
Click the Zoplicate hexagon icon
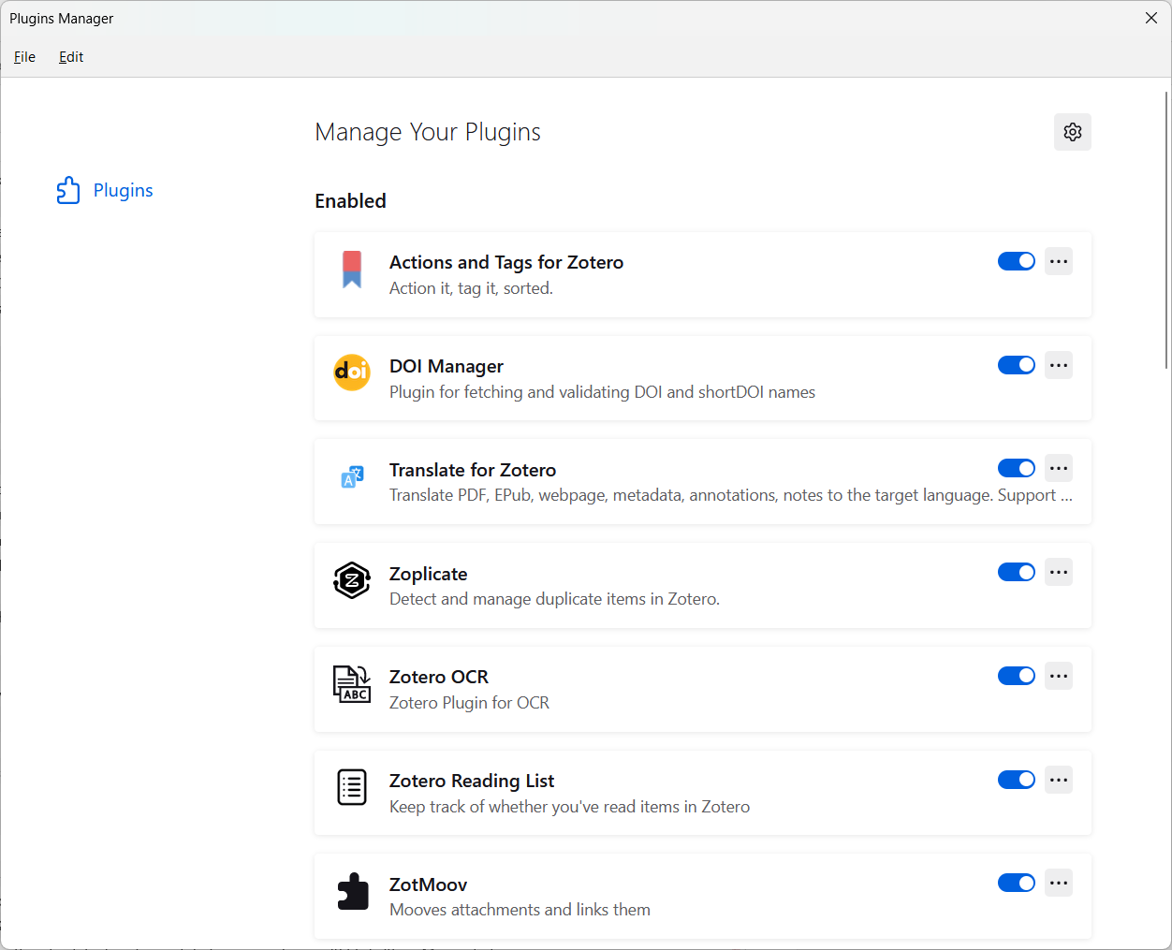352,580
